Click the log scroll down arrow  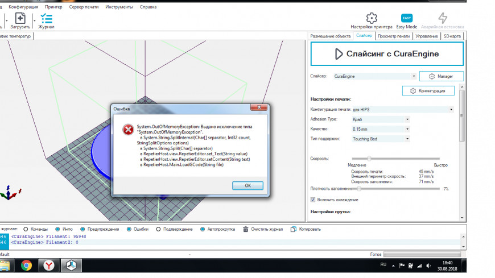click(x=463, y=246)
